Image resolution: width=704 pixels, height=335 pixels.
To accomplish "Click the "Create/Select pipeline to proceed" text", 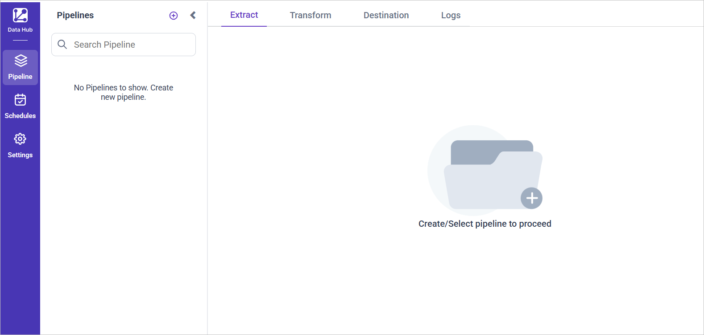I will coord(485,224).
